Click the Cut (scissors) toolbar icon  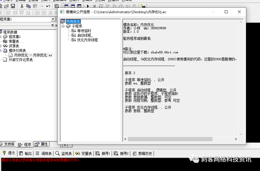pos(22,6)
